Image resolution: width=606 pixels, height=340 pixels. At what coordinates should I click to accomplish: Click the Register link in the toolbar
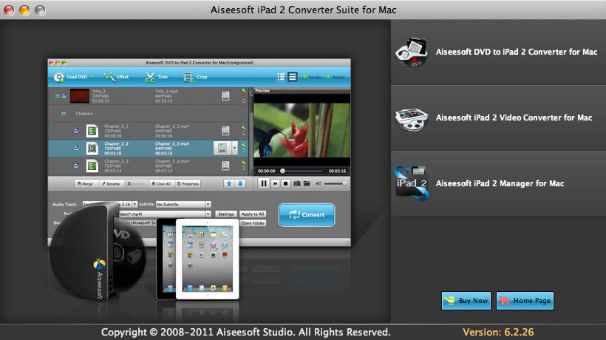click(x=335, y=77)
